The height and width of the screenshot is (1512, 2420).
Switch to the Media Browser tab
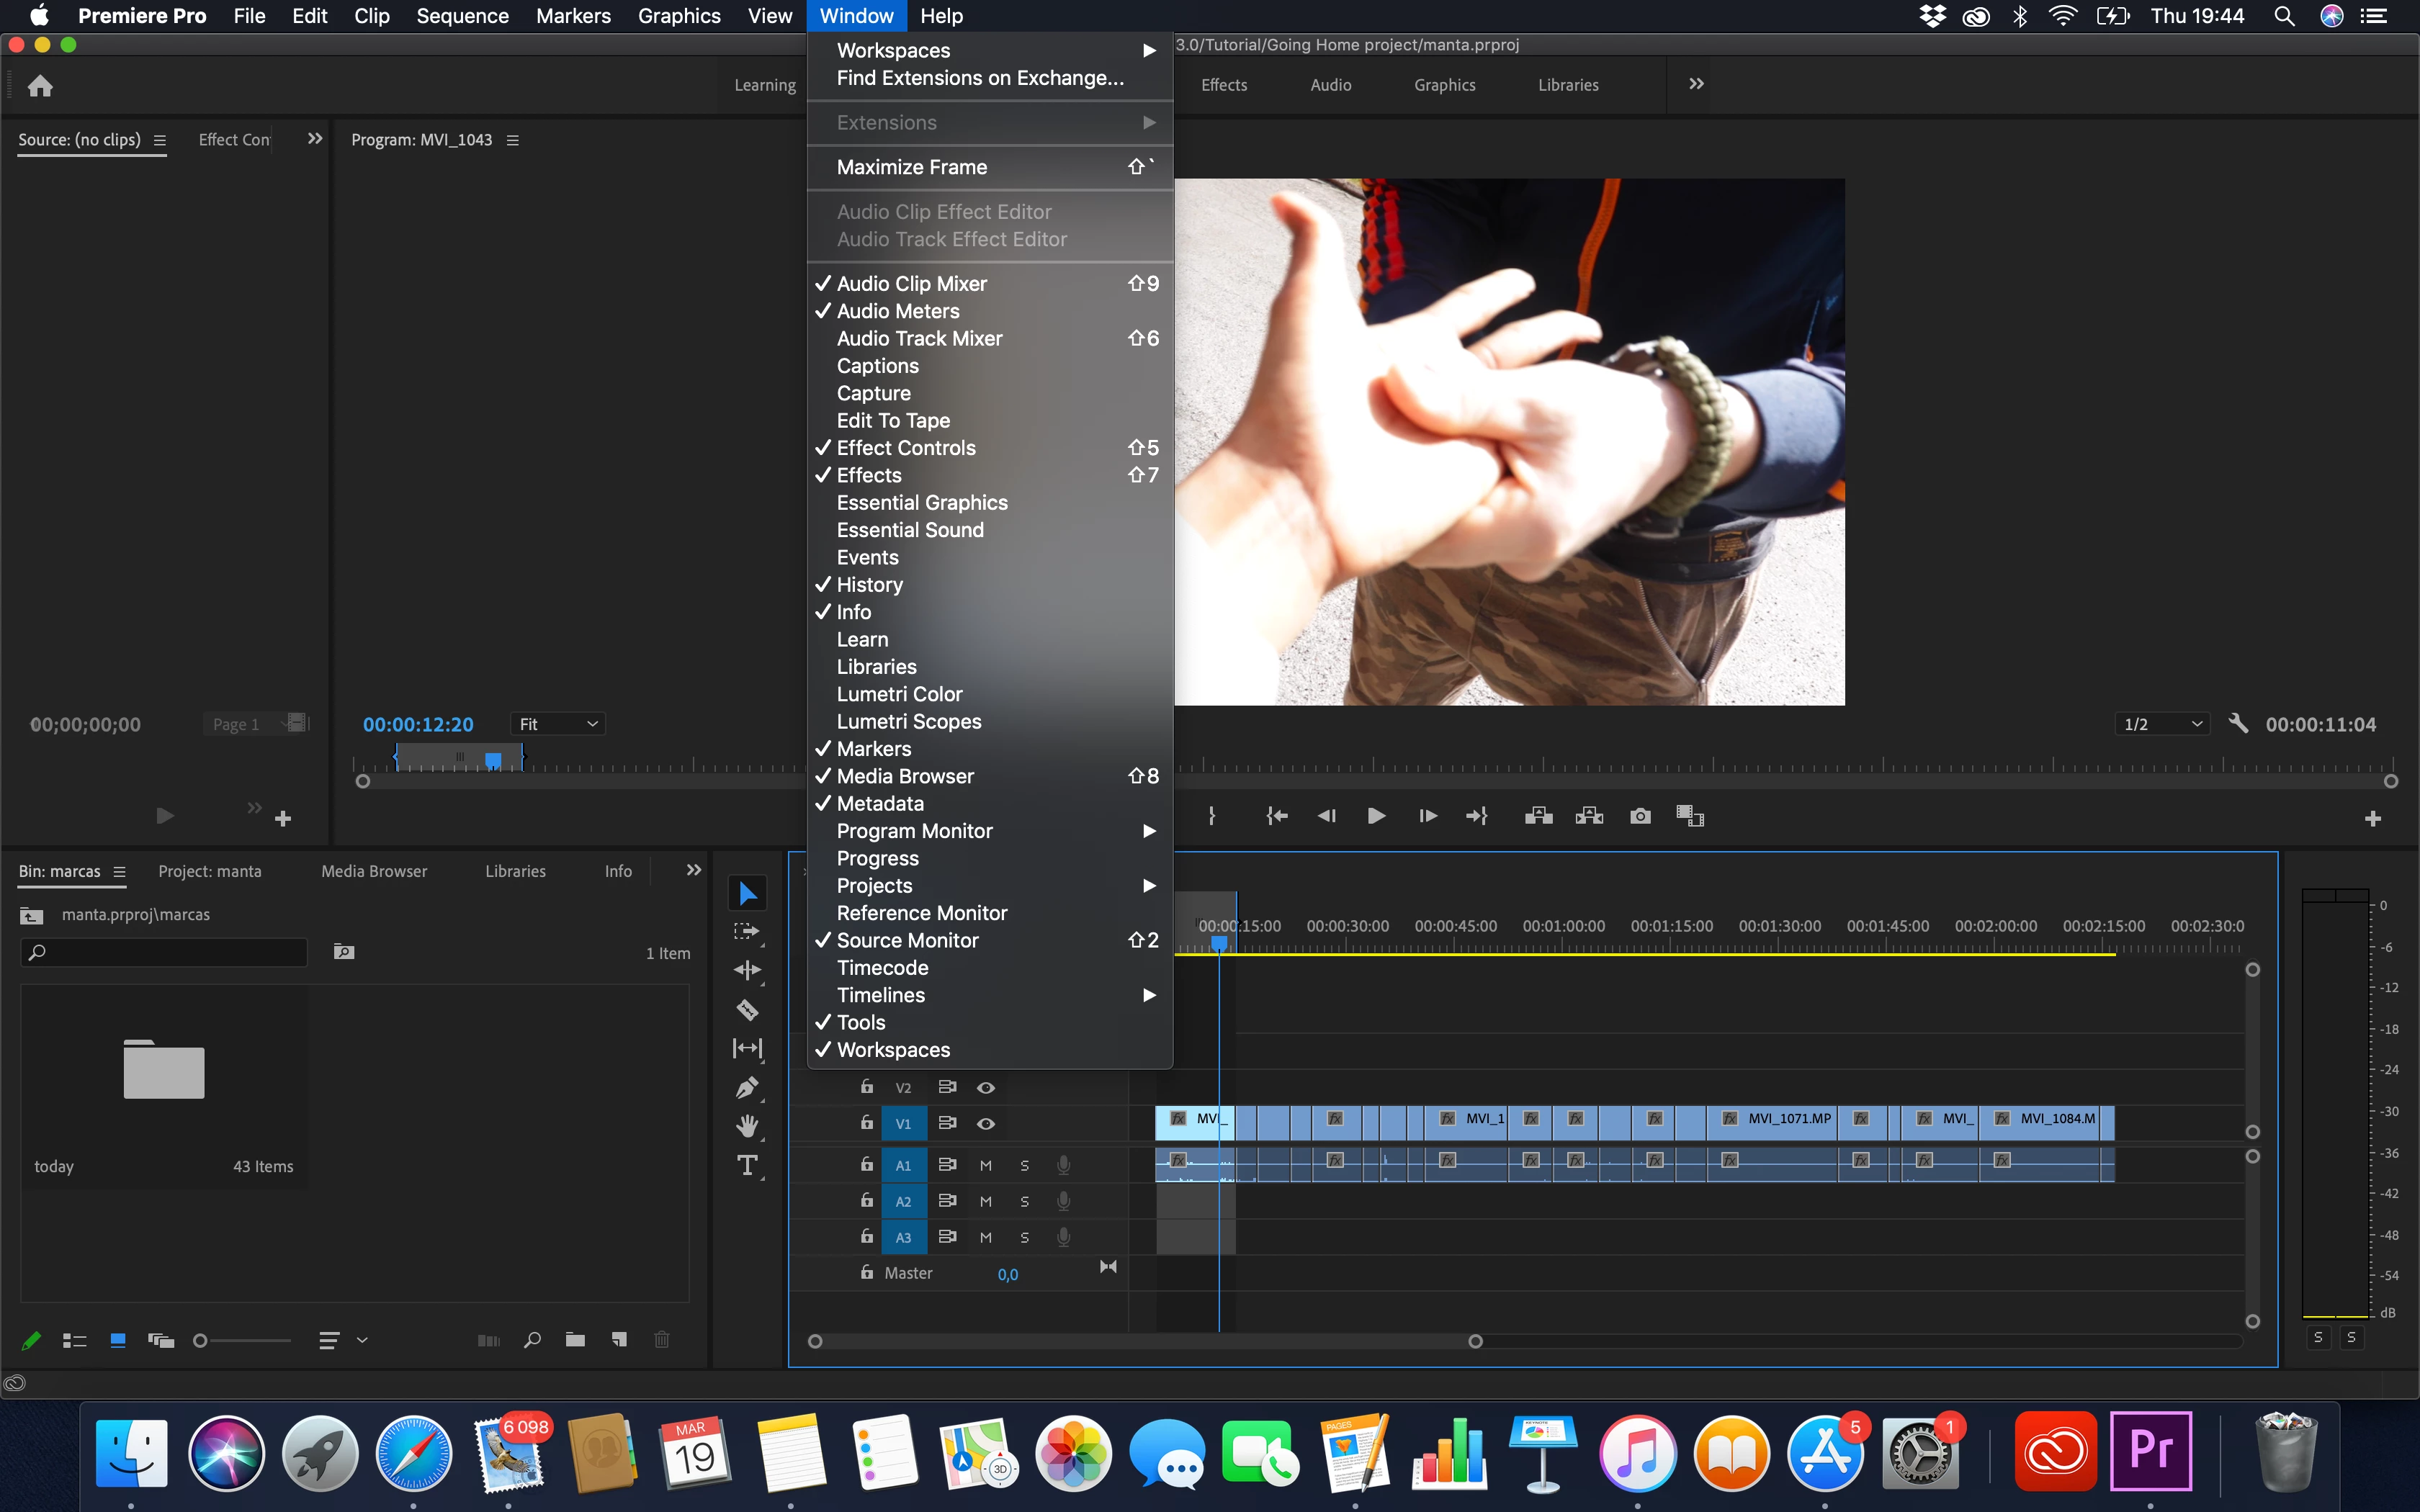tap(374, 871)
